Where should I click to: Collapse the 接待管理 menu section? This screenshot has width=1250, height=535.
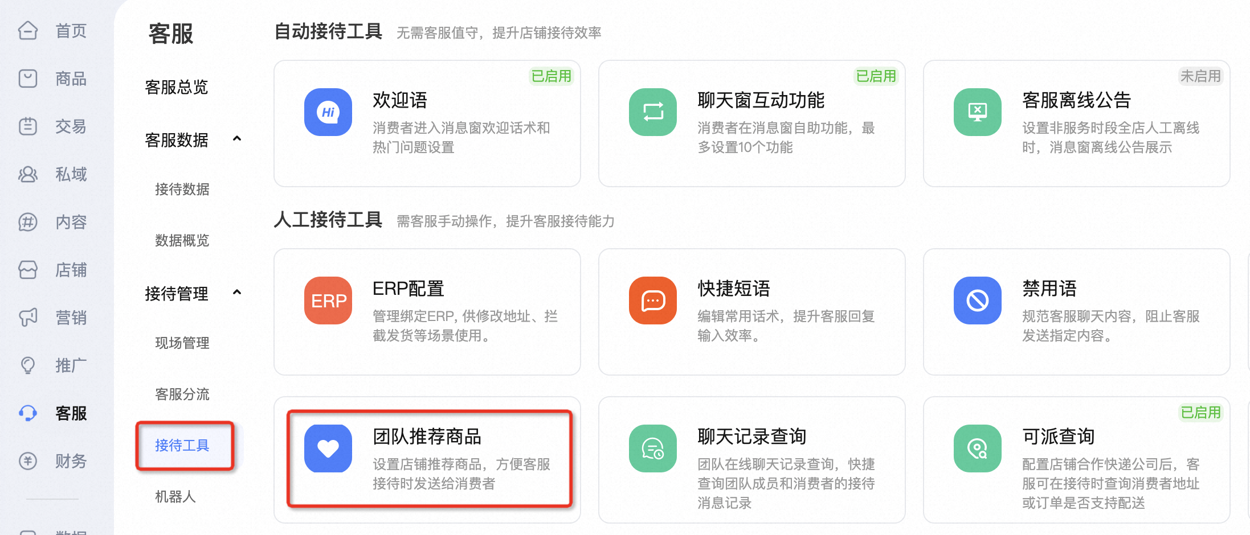(237, 293)
